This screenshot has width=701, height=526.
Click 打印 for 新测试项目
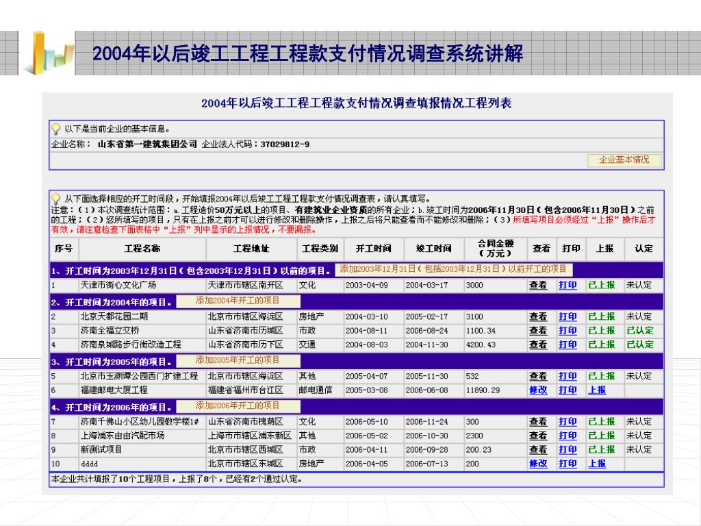(x=568, y=449)
